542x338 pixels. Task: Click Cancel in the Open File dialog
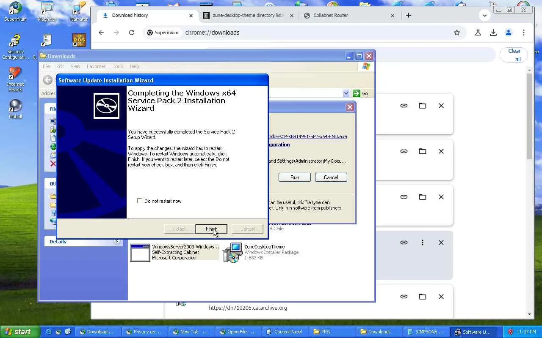[x=331, y=177]
